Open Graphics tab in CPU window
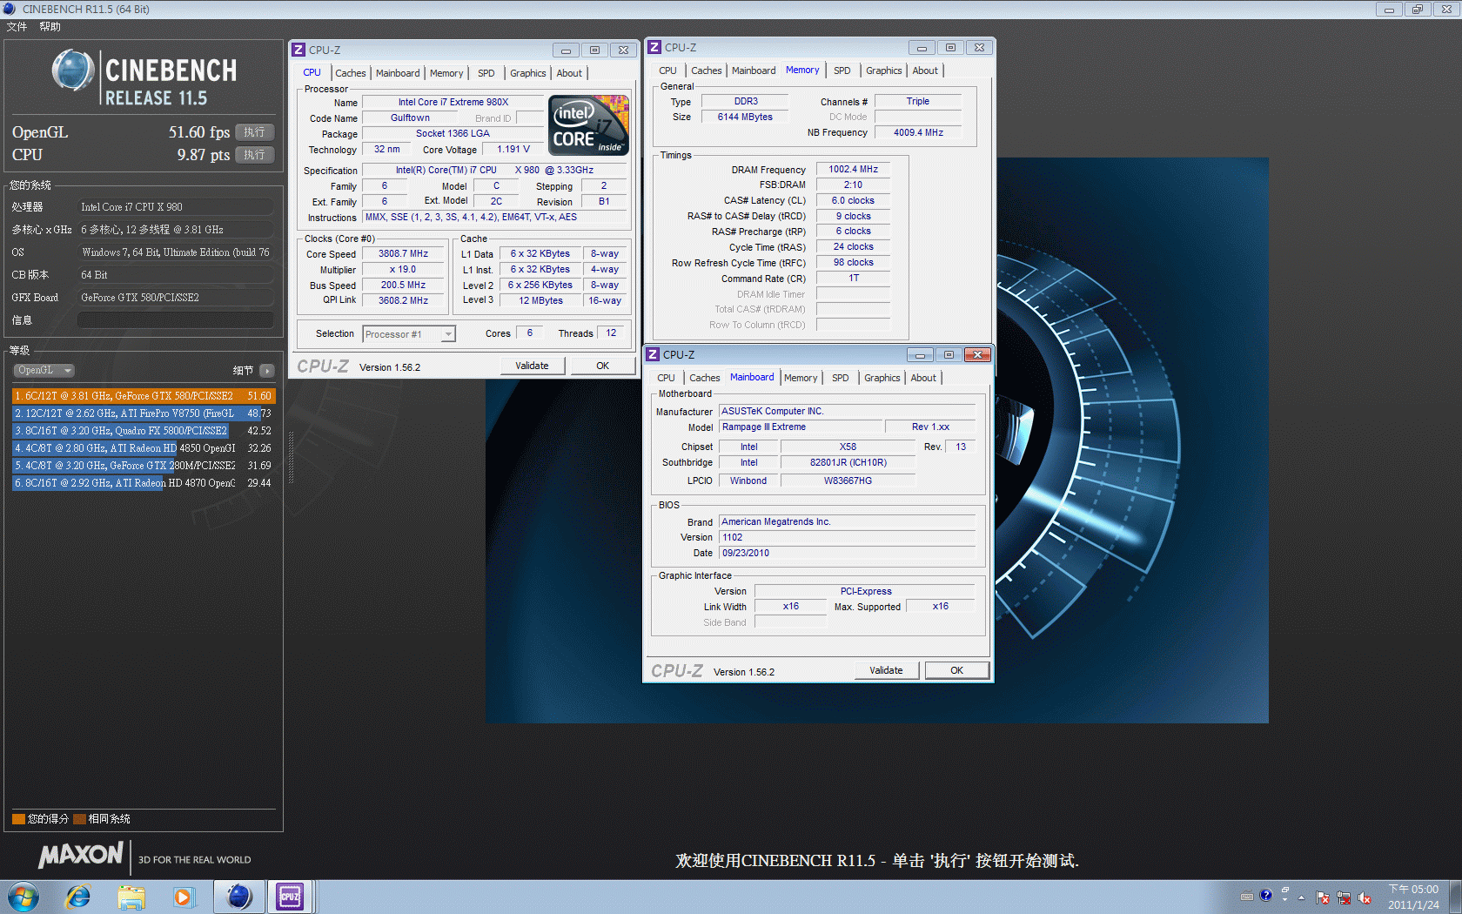 coord(528,73)
